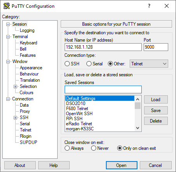The height and width of the screenshot is (172, 176).
Task: Select the Serial connection type radio button
Action: 89,64
